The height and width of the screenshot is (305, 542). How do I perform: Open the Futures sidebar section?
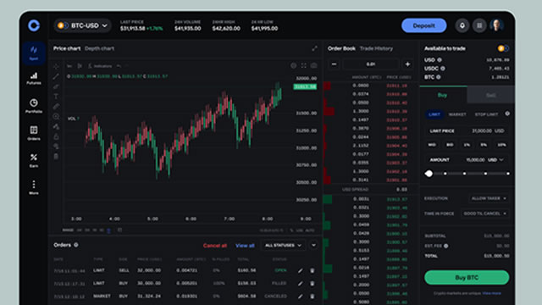[x=34, y=79]
